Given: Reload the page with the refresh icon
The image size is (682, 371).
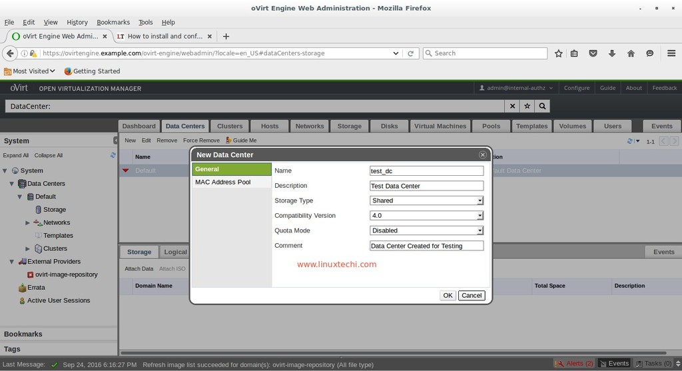Looking at the screenshot, I should click(x=410, y=53).
